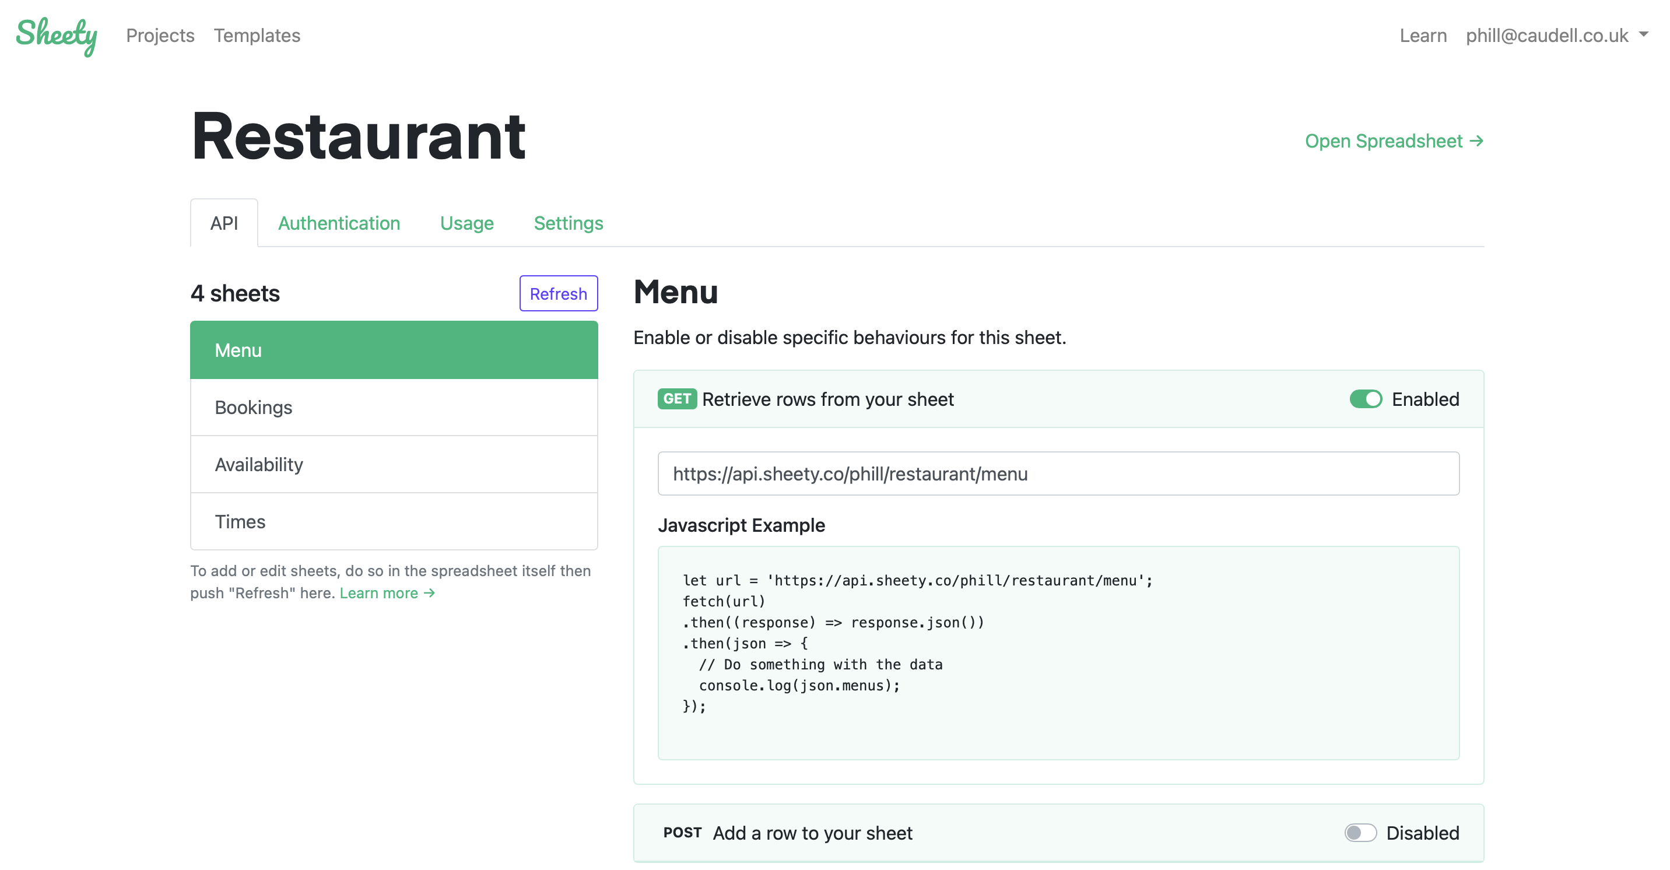
Task: Switch to the Usage tab
Action: tap(466, 223)
